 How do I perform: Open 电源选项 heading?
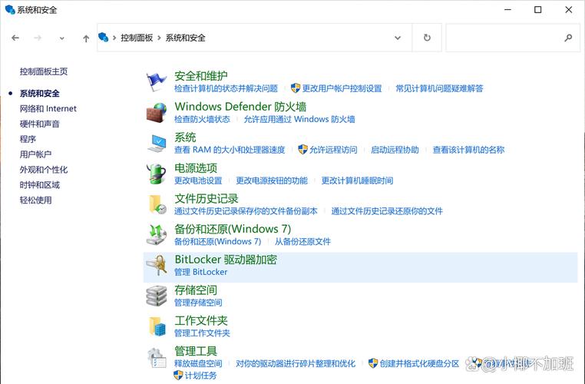pos(196,168)
